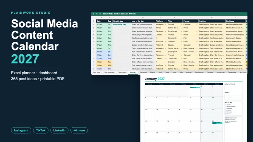Tick the Behind the scenes checkbox in Pillar Mix
The height and width of the screenshot is (142, 253).
pyautogui.click(x=226, y=107)
